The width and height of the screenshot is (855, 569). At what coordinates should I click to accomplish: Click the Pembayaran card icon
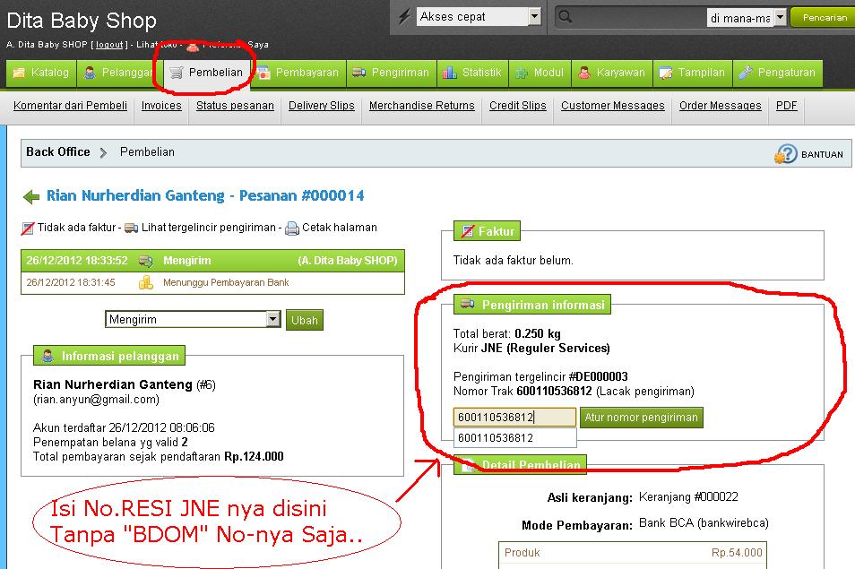point(263,73)
